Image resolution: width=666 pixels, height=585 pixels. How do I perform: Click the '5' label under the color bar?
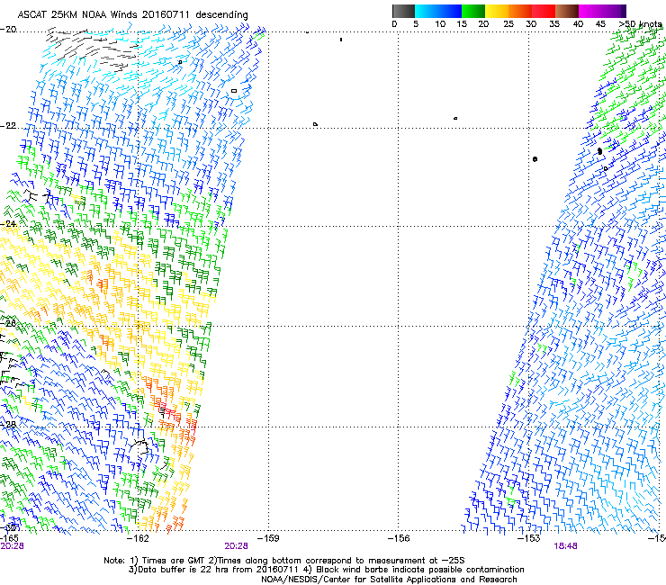click(x=416, y=24)
